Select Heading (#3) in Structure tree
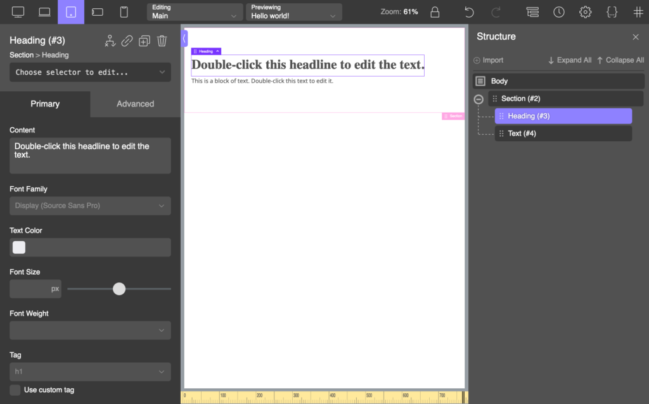 (x=563, y=116)
